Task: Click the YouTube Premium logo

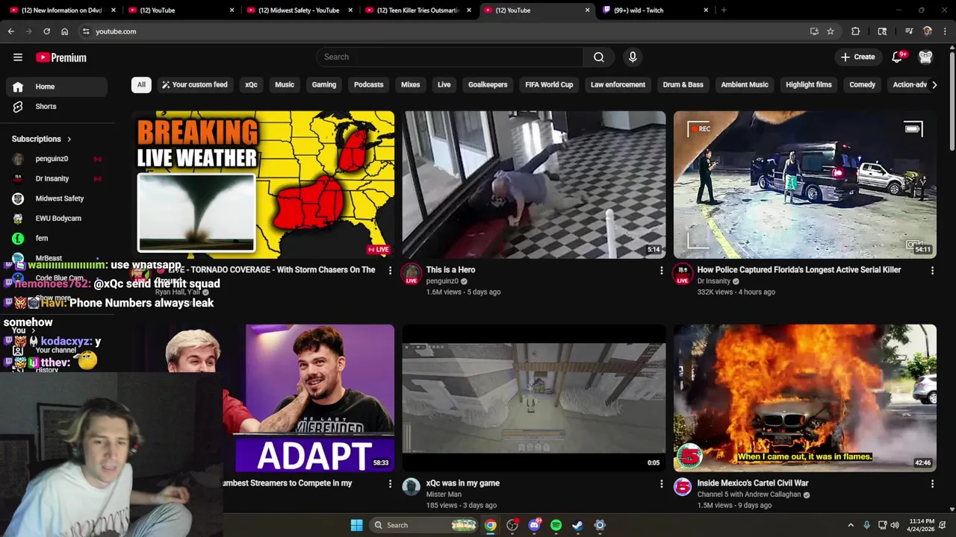Action: coord(61,57)
